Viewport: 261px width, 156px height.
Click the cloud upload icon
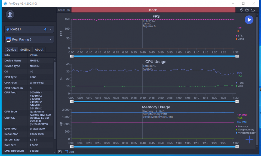pyautogui.click(x=253, y=10)
